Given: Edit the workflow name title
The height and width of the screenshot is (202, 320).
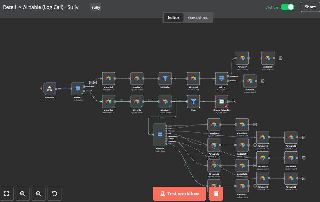Looking at the screenshot, I should (41, 7).
